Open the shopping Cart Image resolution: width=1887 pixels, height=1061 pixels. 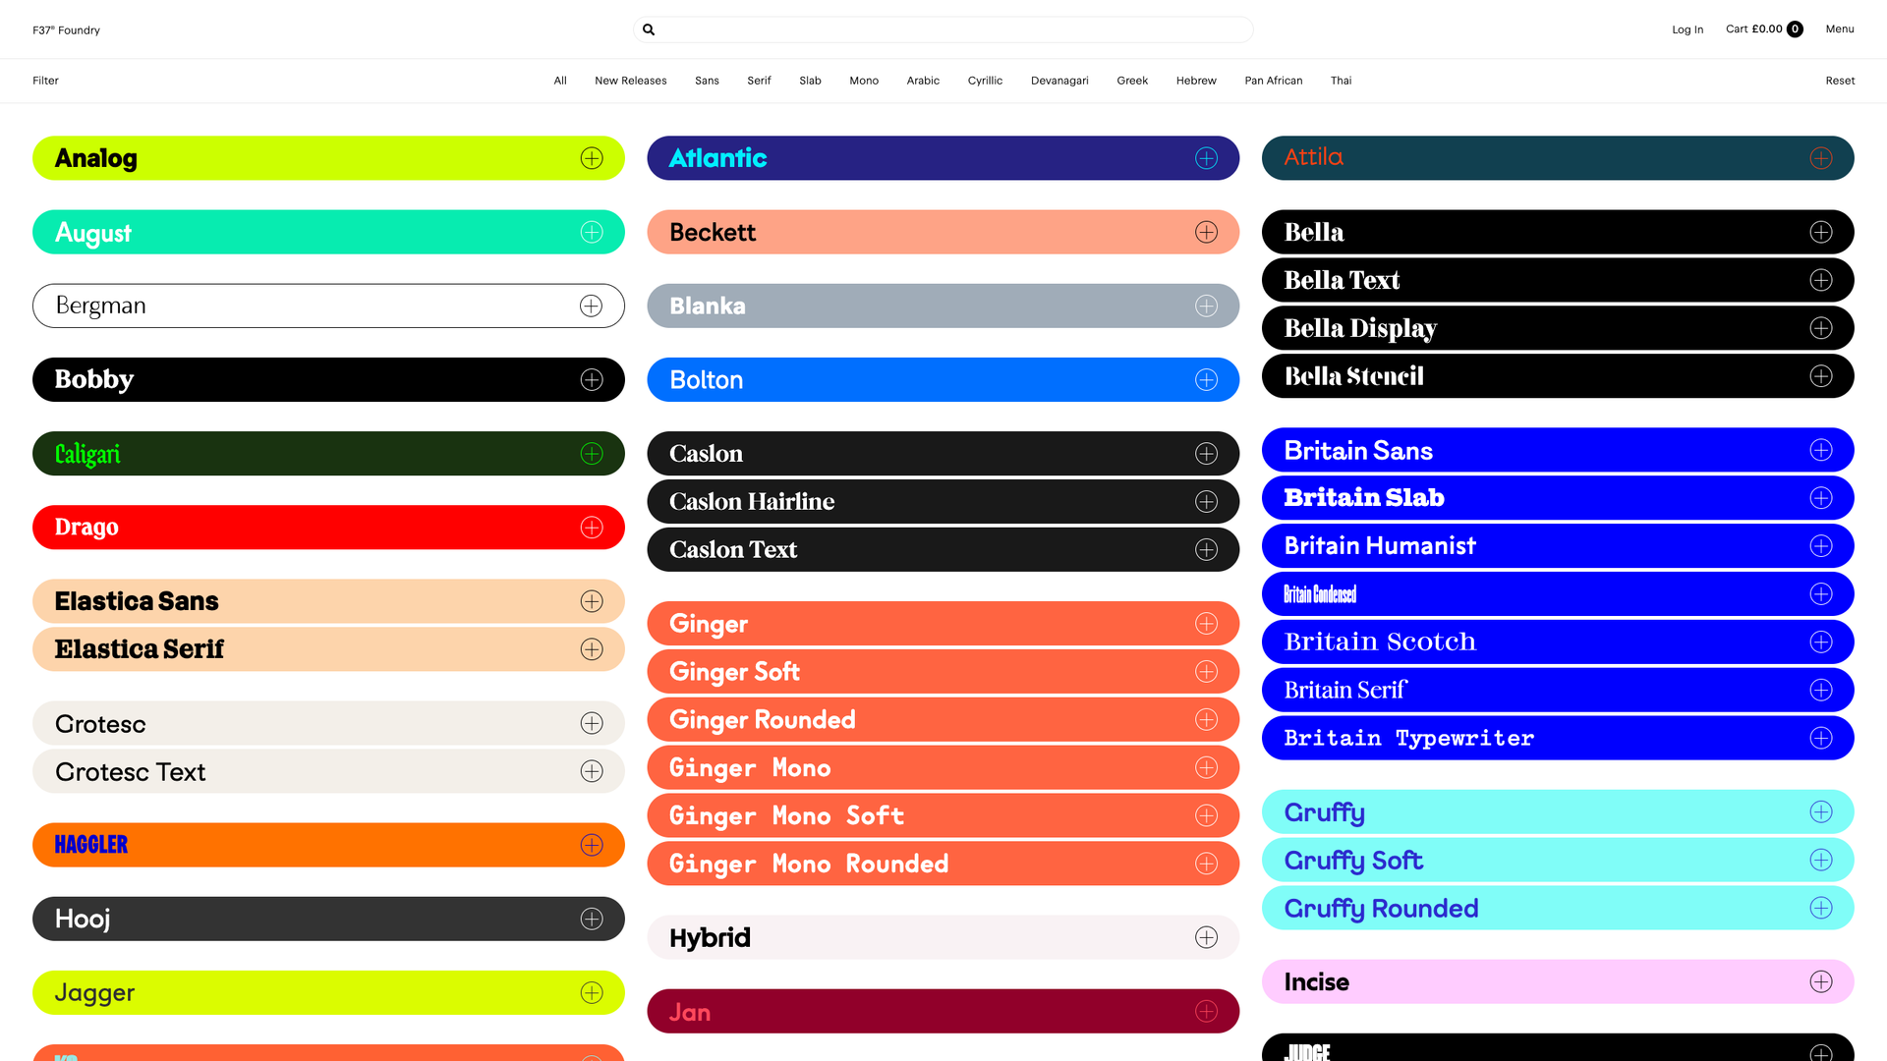tap(1764, 28)
